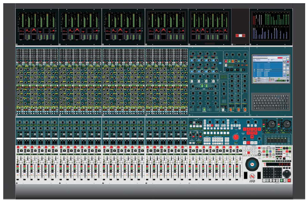Click the red timecode display reading 98404
This screenshot has width=307, height=202.
278,164
